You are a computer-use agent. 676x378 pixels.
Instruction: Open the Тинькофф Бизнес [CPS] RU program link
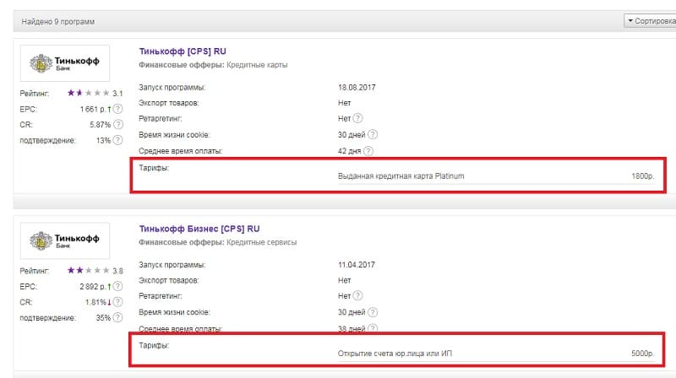(x=199, y=228)
